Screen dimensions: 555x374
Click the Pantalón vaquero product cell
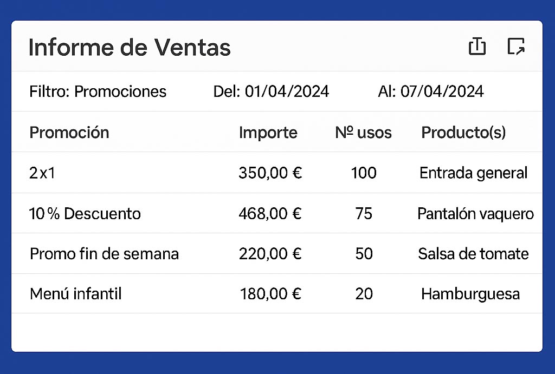[x=475, y=214]
